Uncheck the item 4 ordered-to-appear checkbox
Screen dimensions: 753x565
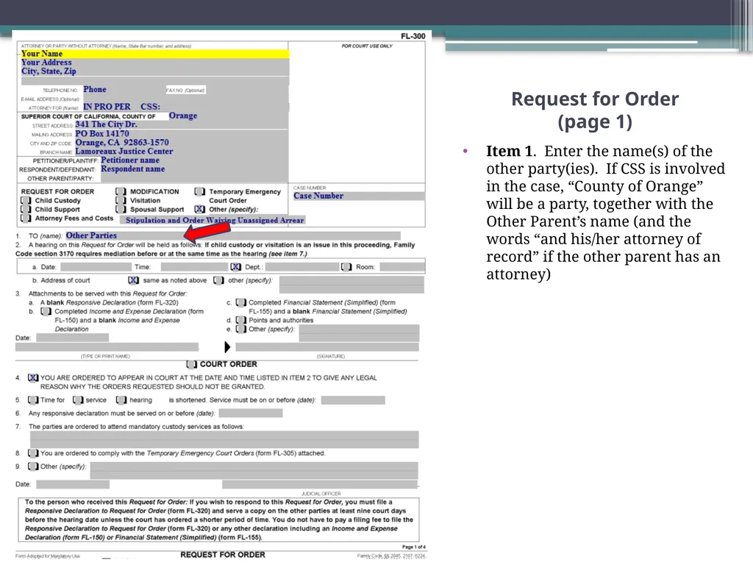tap(32, 378)
